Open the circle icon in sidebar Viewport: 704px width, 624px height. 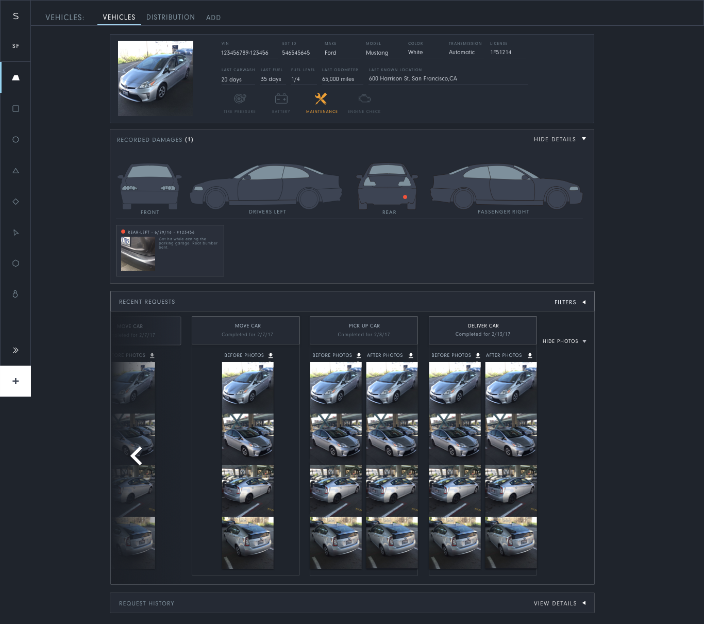click(15, 139)
